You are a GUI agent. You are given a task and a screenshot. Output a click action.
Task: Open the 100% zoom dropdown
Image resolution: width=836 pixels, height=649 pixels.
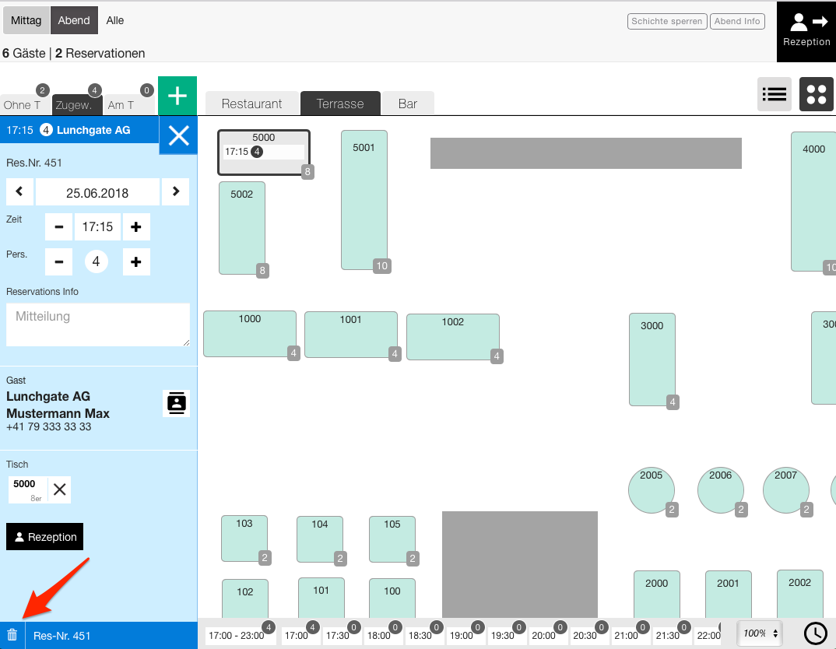(x=760, y=633)
